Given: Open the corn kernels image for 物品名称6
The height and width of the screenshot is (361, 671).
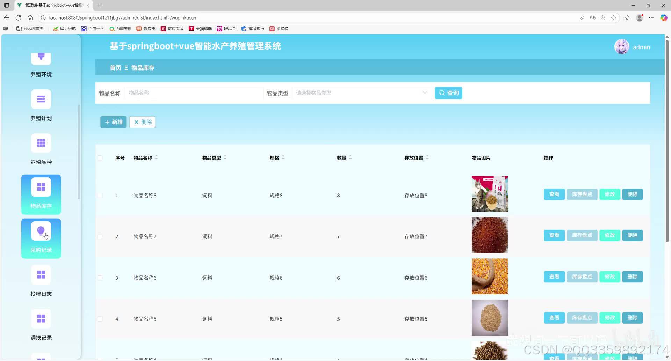Looking at the screenshot, I should coord(490,276).
